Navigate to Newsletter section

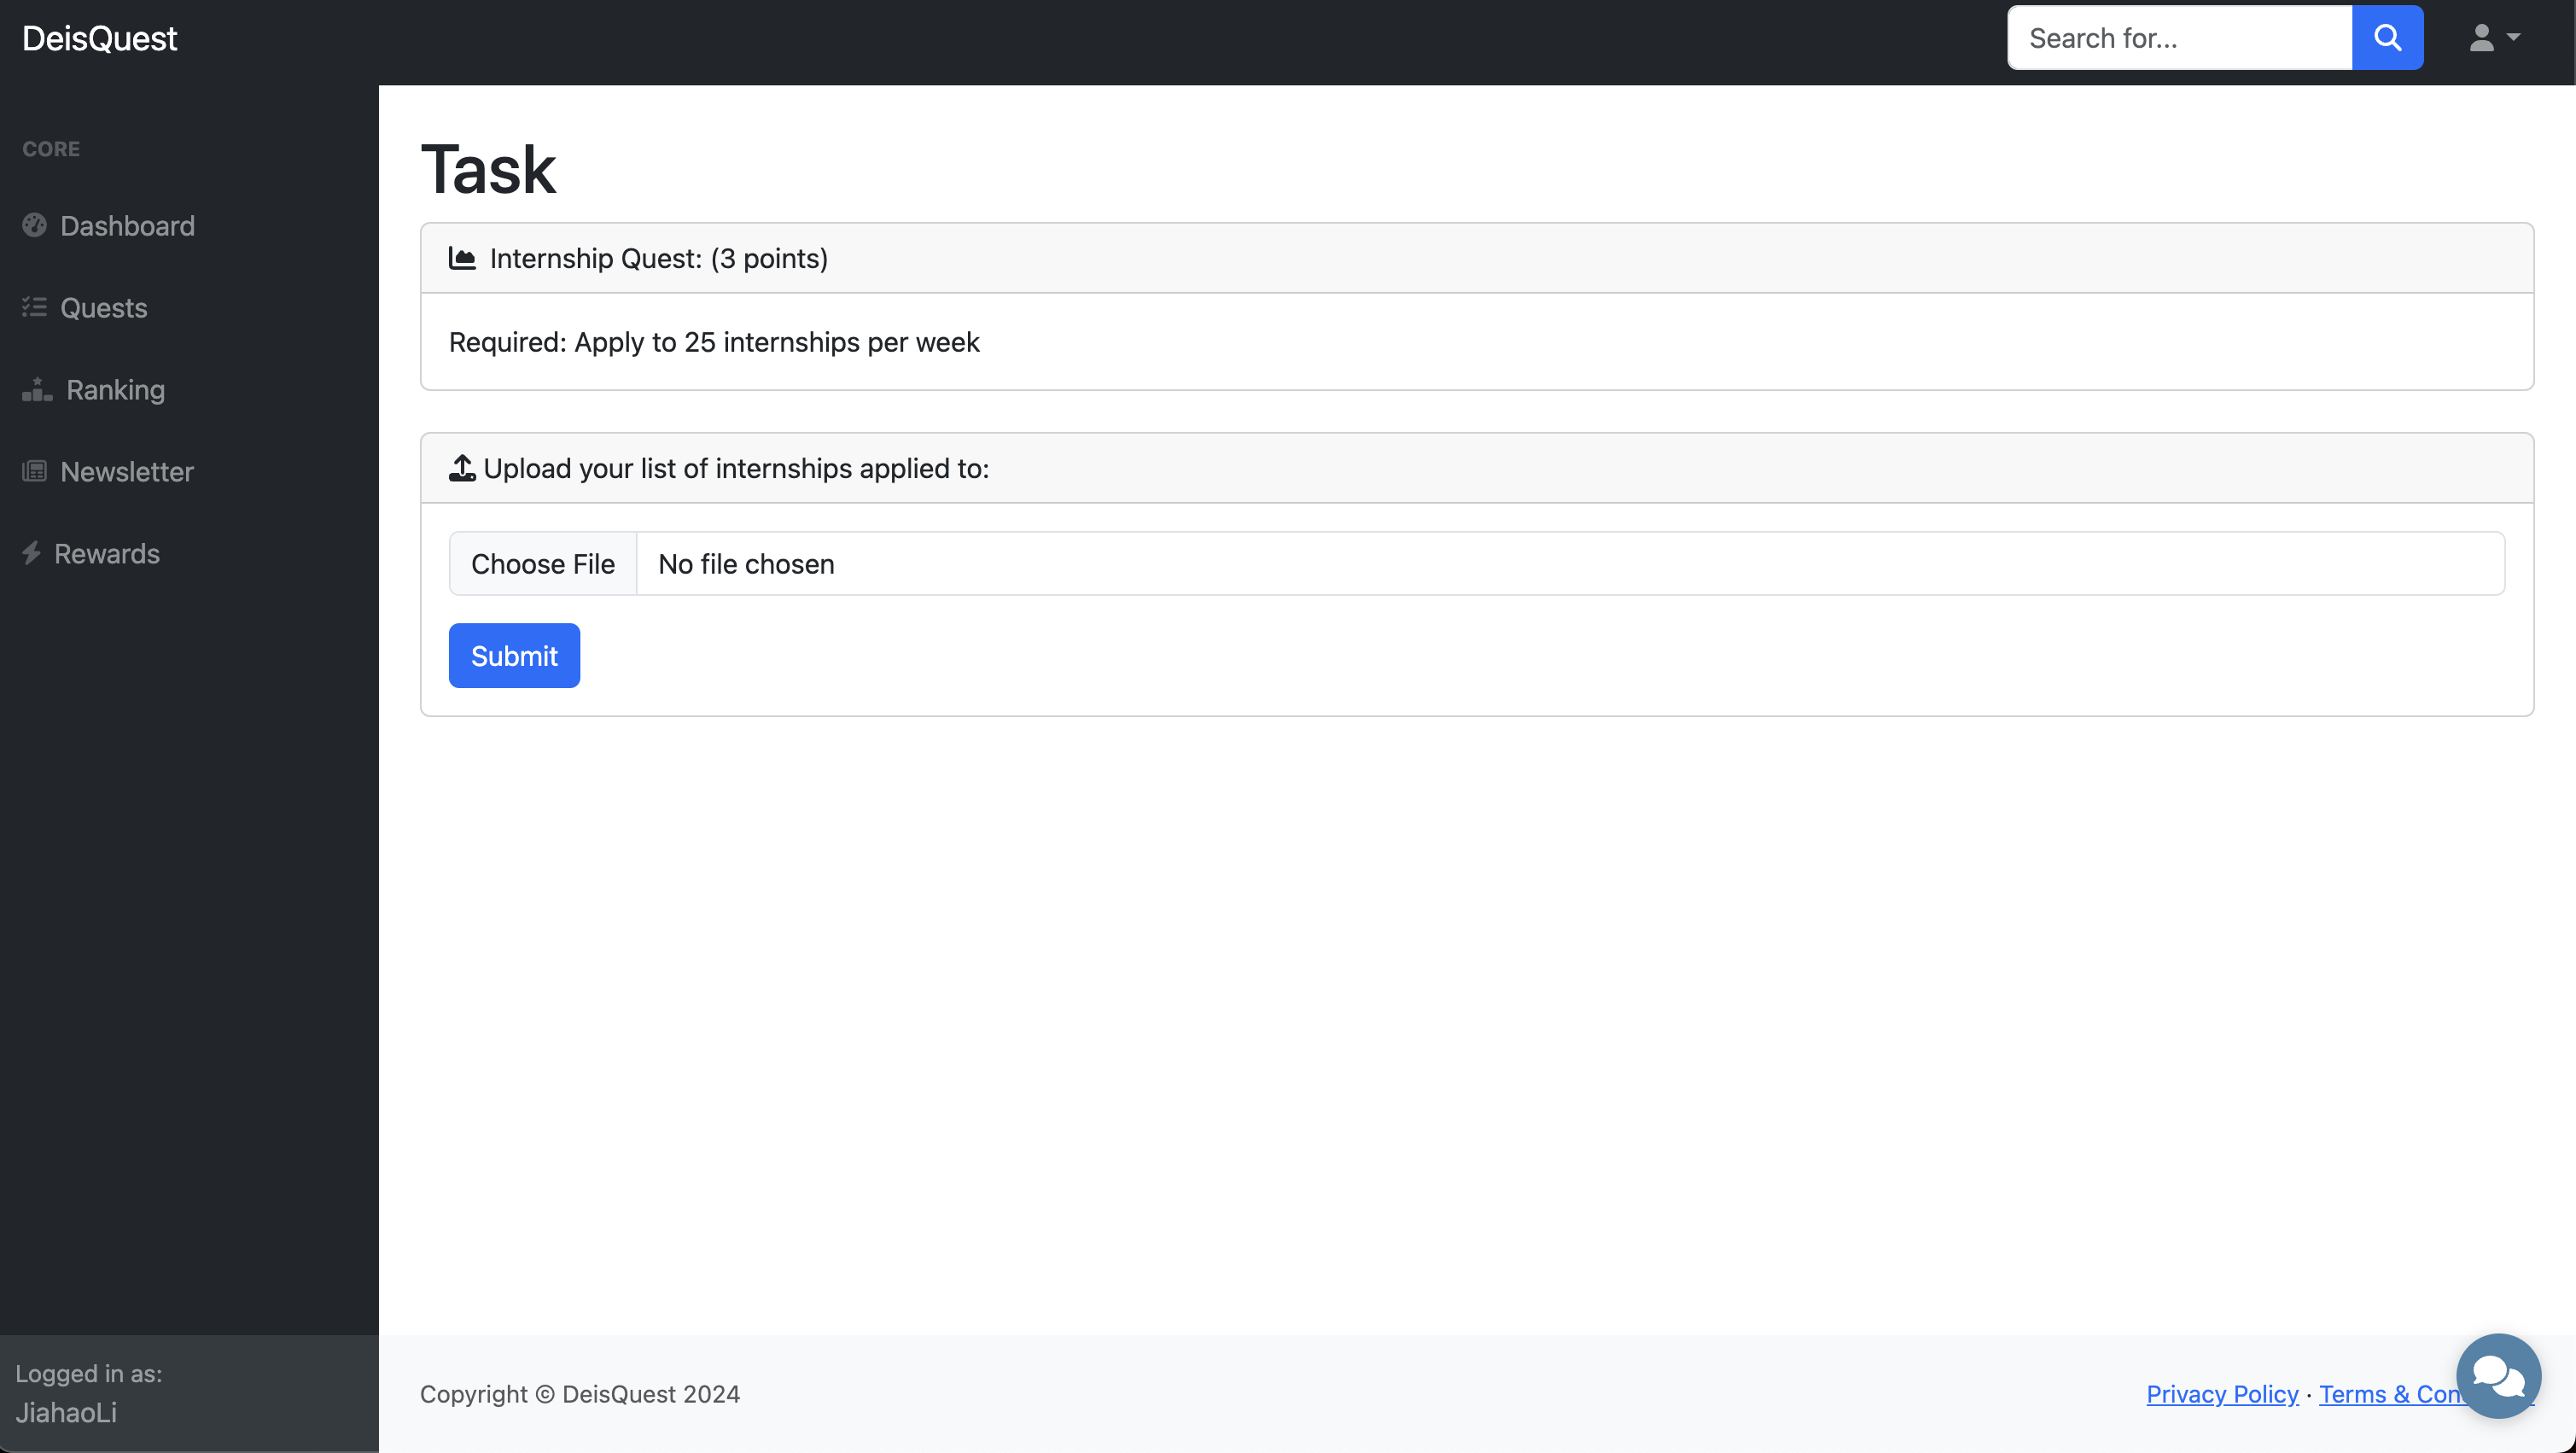(x=126, y=472)
